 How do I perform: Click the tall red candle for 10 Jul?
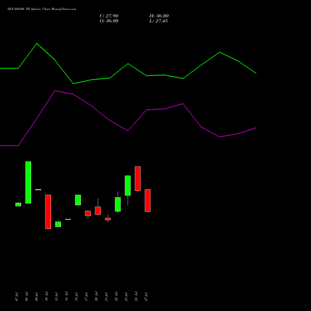48,211
